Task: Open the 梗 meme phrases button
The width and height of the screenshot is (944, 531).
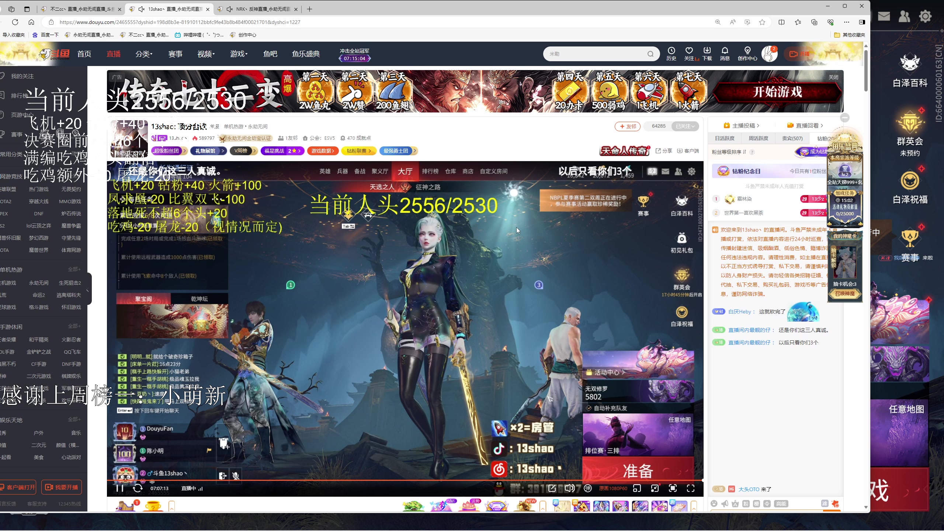Action: pos(756,504)
